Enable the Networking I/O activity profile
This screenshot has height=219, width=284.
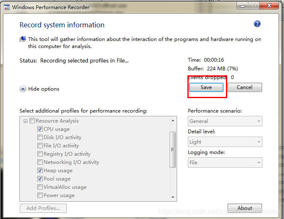pyautogui.click(x=40, y=162)
